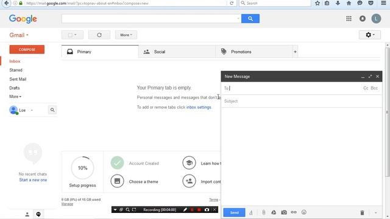Open more options arrow beside trash
The height and width of the screenshot is (219, 390).
(375, 213)
